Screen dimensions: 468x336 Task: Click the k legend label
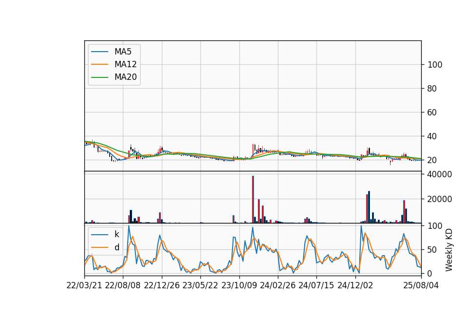tap(117, 234)
